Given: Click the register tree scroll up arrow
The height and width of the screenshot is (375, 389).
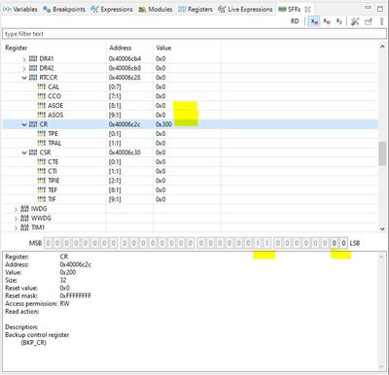Looking at the screenshot, I should 382,47.
